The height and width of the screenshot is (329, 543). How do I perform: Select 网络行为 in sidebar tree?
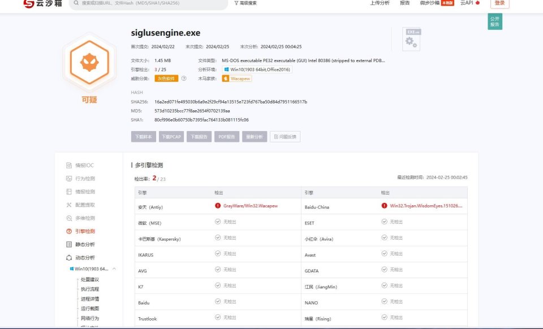[90, 318]
